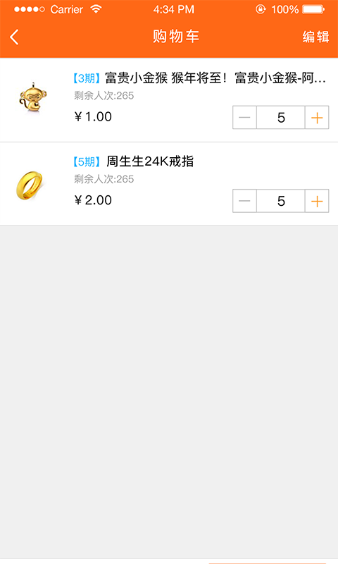The height and width of the screenshot is (564, 338).
Task: Select quantity field of 富贵小金猴 item
Action: (280, 117)
